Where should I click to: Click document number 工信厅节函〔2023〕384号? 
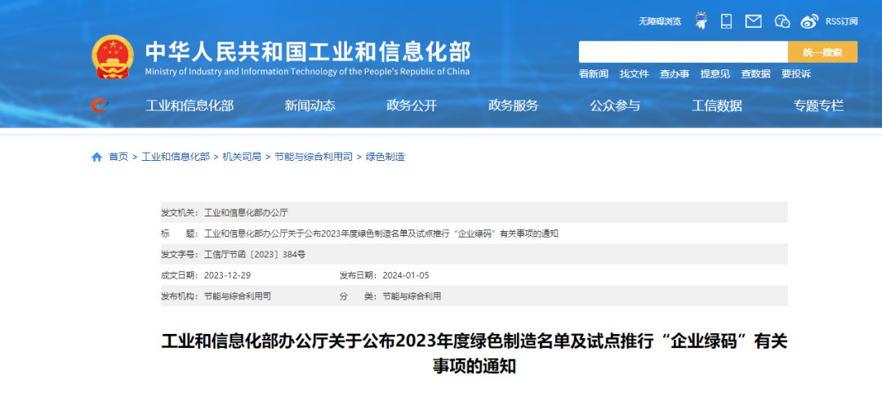pyautogui.click(x=255, y=254)
